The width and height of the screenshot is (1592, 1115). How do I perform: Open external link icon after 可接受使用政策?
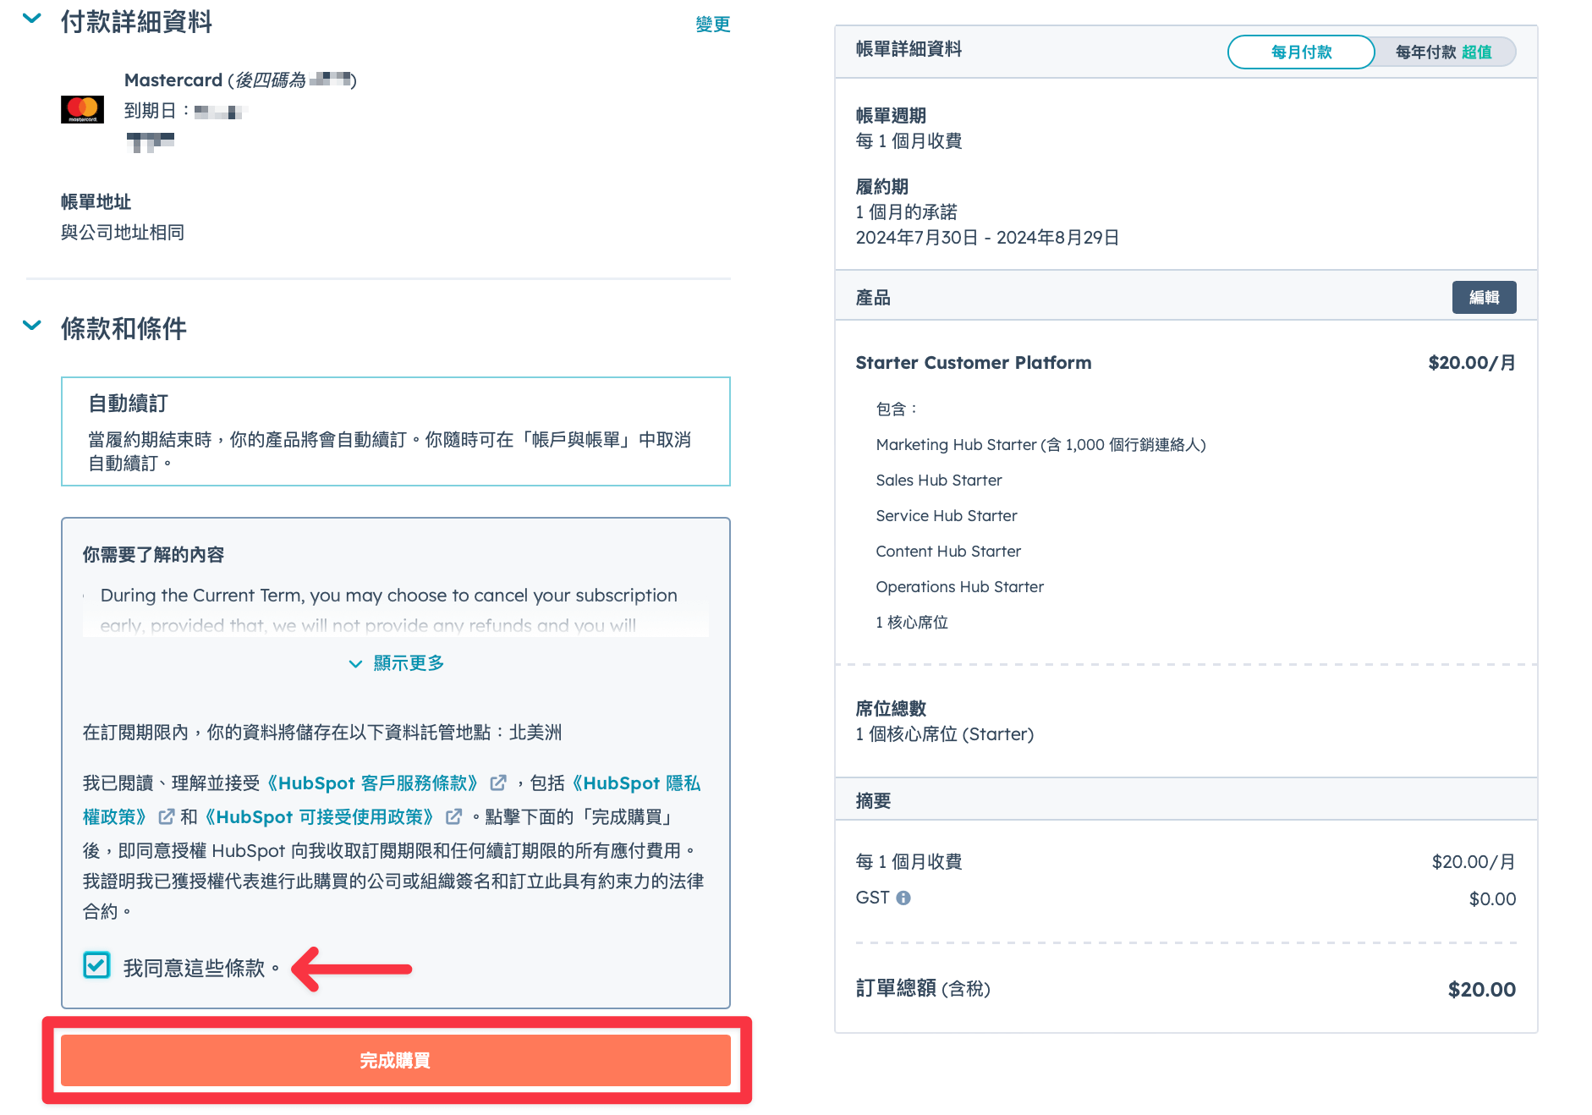[x=453, y=816]
